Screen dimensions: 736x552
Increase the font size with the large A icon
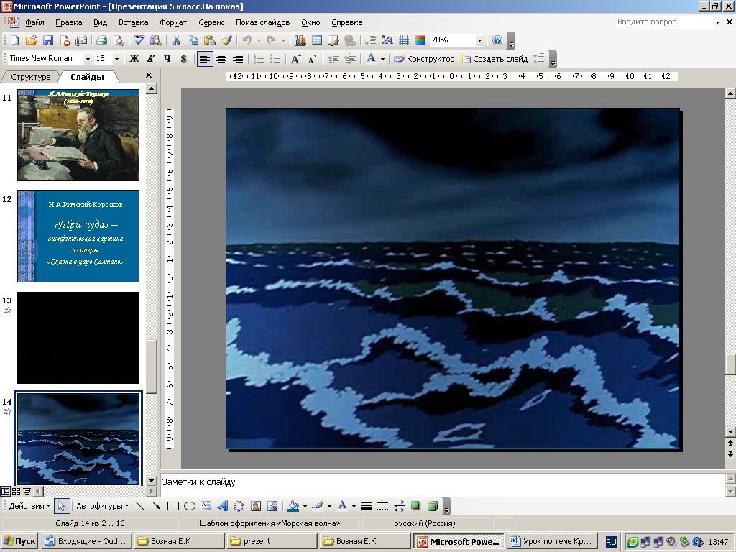tap(295, 59)
